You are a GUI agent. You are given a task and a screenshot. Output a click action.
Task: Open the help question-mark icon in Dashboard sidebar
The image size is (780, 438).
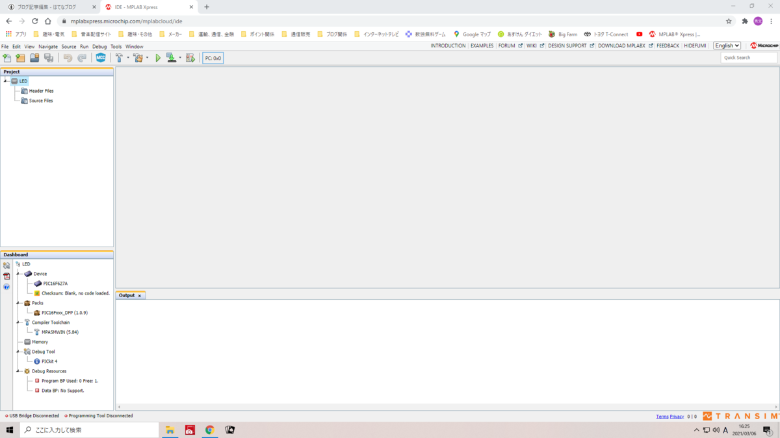[6, 286]
